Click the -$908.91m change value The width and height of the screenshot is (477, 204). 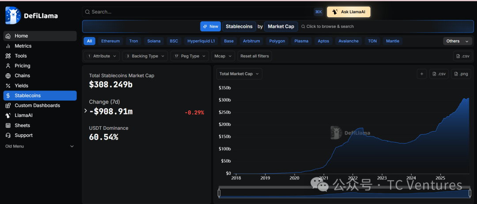pyautogui.click(x=111, y=111)
